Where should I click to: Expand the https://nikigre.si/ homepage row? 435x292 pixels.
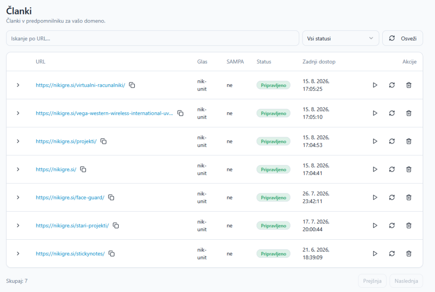tap(18, 169)
